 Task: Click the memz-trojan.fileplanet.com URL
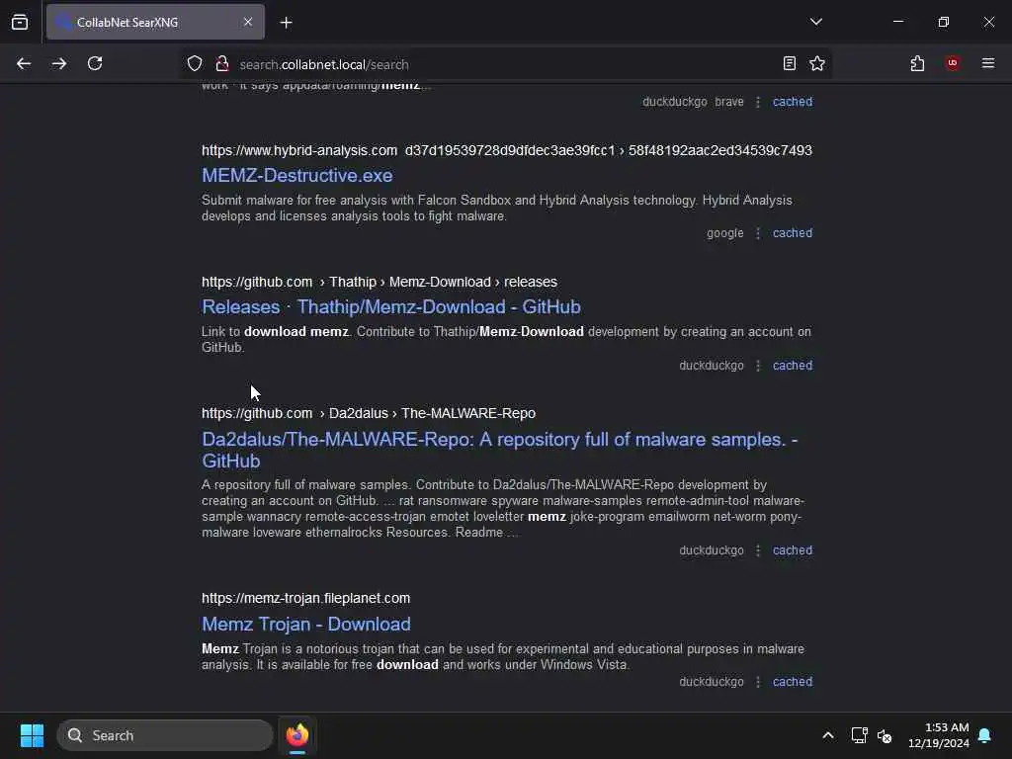[x=306, y=598]
